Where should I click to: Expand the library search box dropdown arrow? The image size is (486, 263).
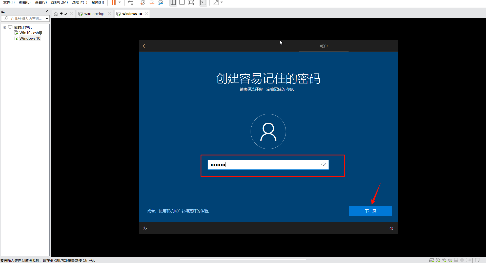tap(47, 18)
